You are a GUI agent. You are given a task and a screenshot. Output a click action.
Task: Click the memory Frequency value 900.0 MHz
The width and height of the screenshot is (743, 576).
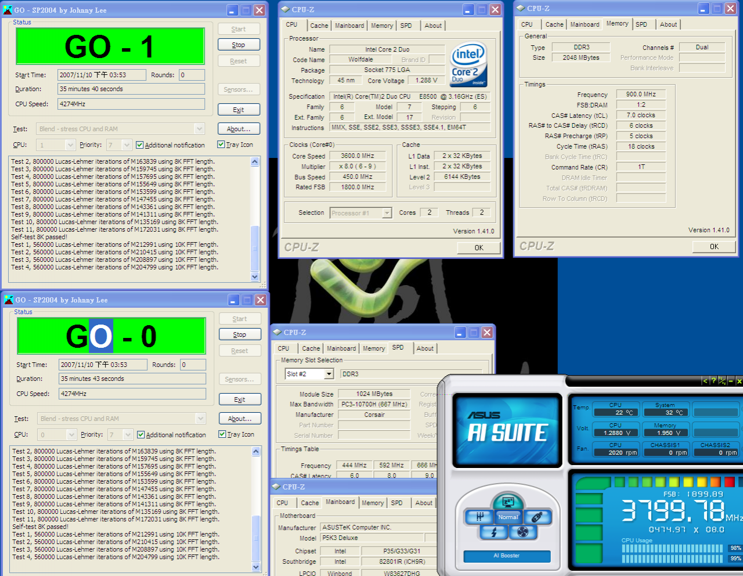(x=641, y=94)
